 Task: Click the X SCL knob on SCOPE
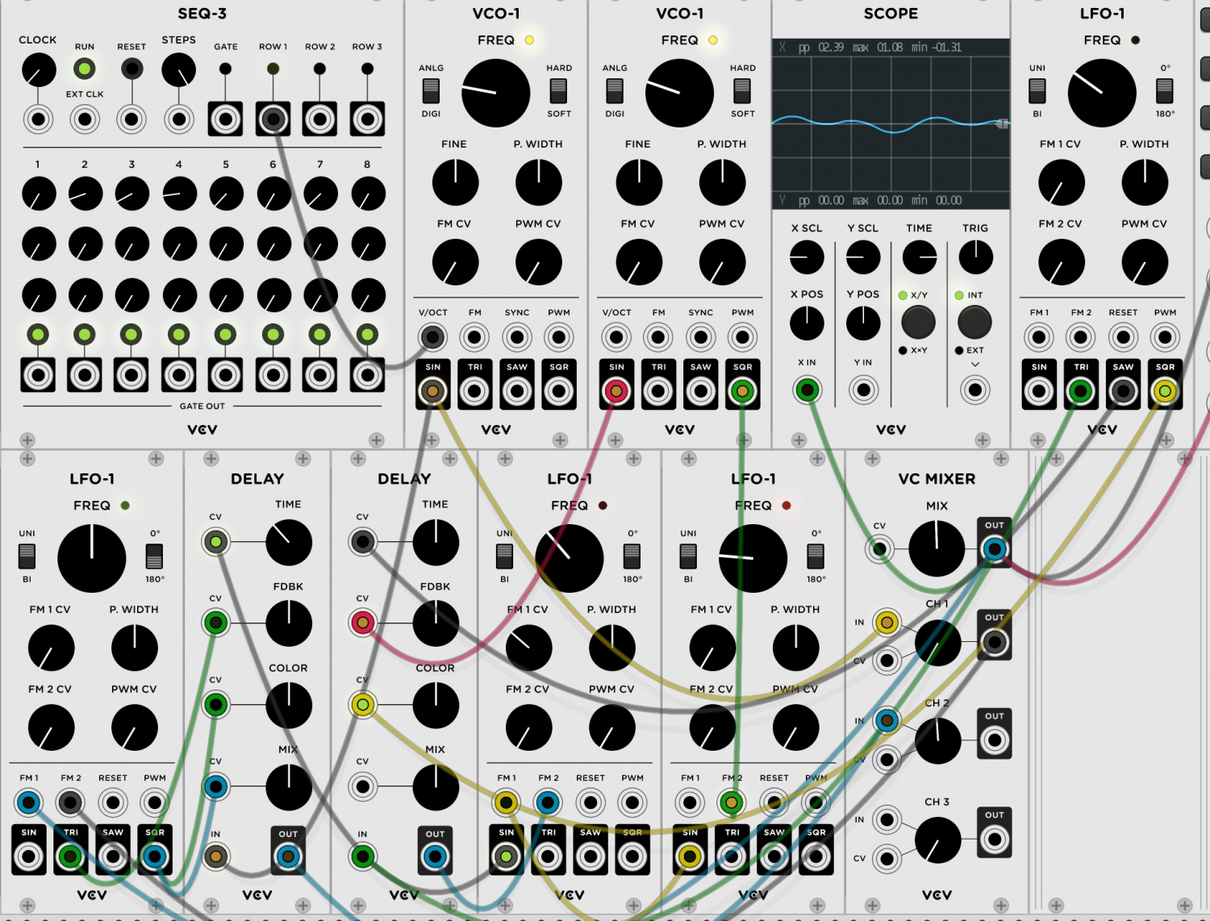click(807, 257)
